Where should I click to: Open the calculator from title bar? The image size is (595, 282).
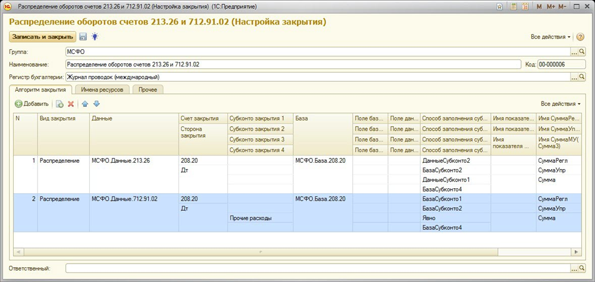click(x=513, y=7)
